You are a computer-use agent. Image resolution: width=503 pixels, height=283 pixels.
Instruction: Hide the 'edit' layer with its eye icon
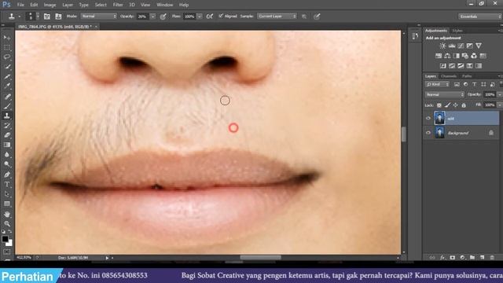coord(428,119)
